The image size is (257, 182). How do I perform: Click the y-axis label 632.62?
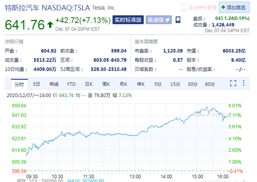click(19, 127)
